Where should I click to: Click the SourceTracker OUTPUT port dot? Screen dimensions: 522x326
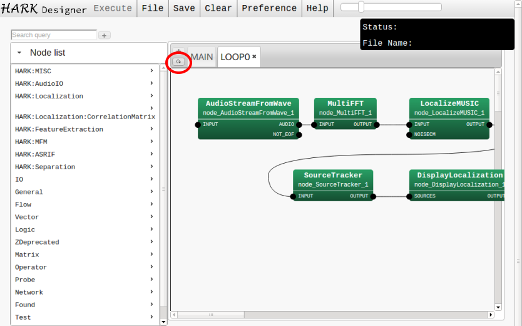click(374, 196)
